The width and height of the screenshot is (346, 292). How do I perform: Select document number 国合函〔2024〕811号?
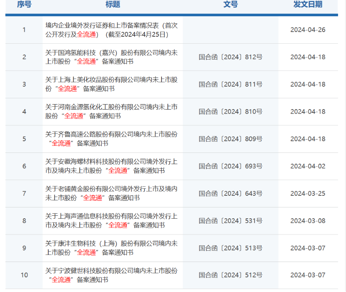[231, 84]
